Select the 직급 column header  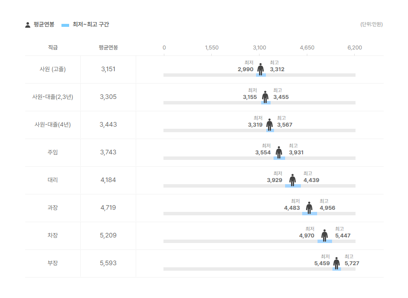tap(53, 48)
